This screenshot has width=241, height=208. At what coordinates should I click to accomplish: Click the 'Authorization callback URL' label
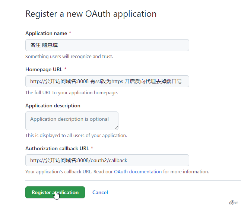(57, 148)
